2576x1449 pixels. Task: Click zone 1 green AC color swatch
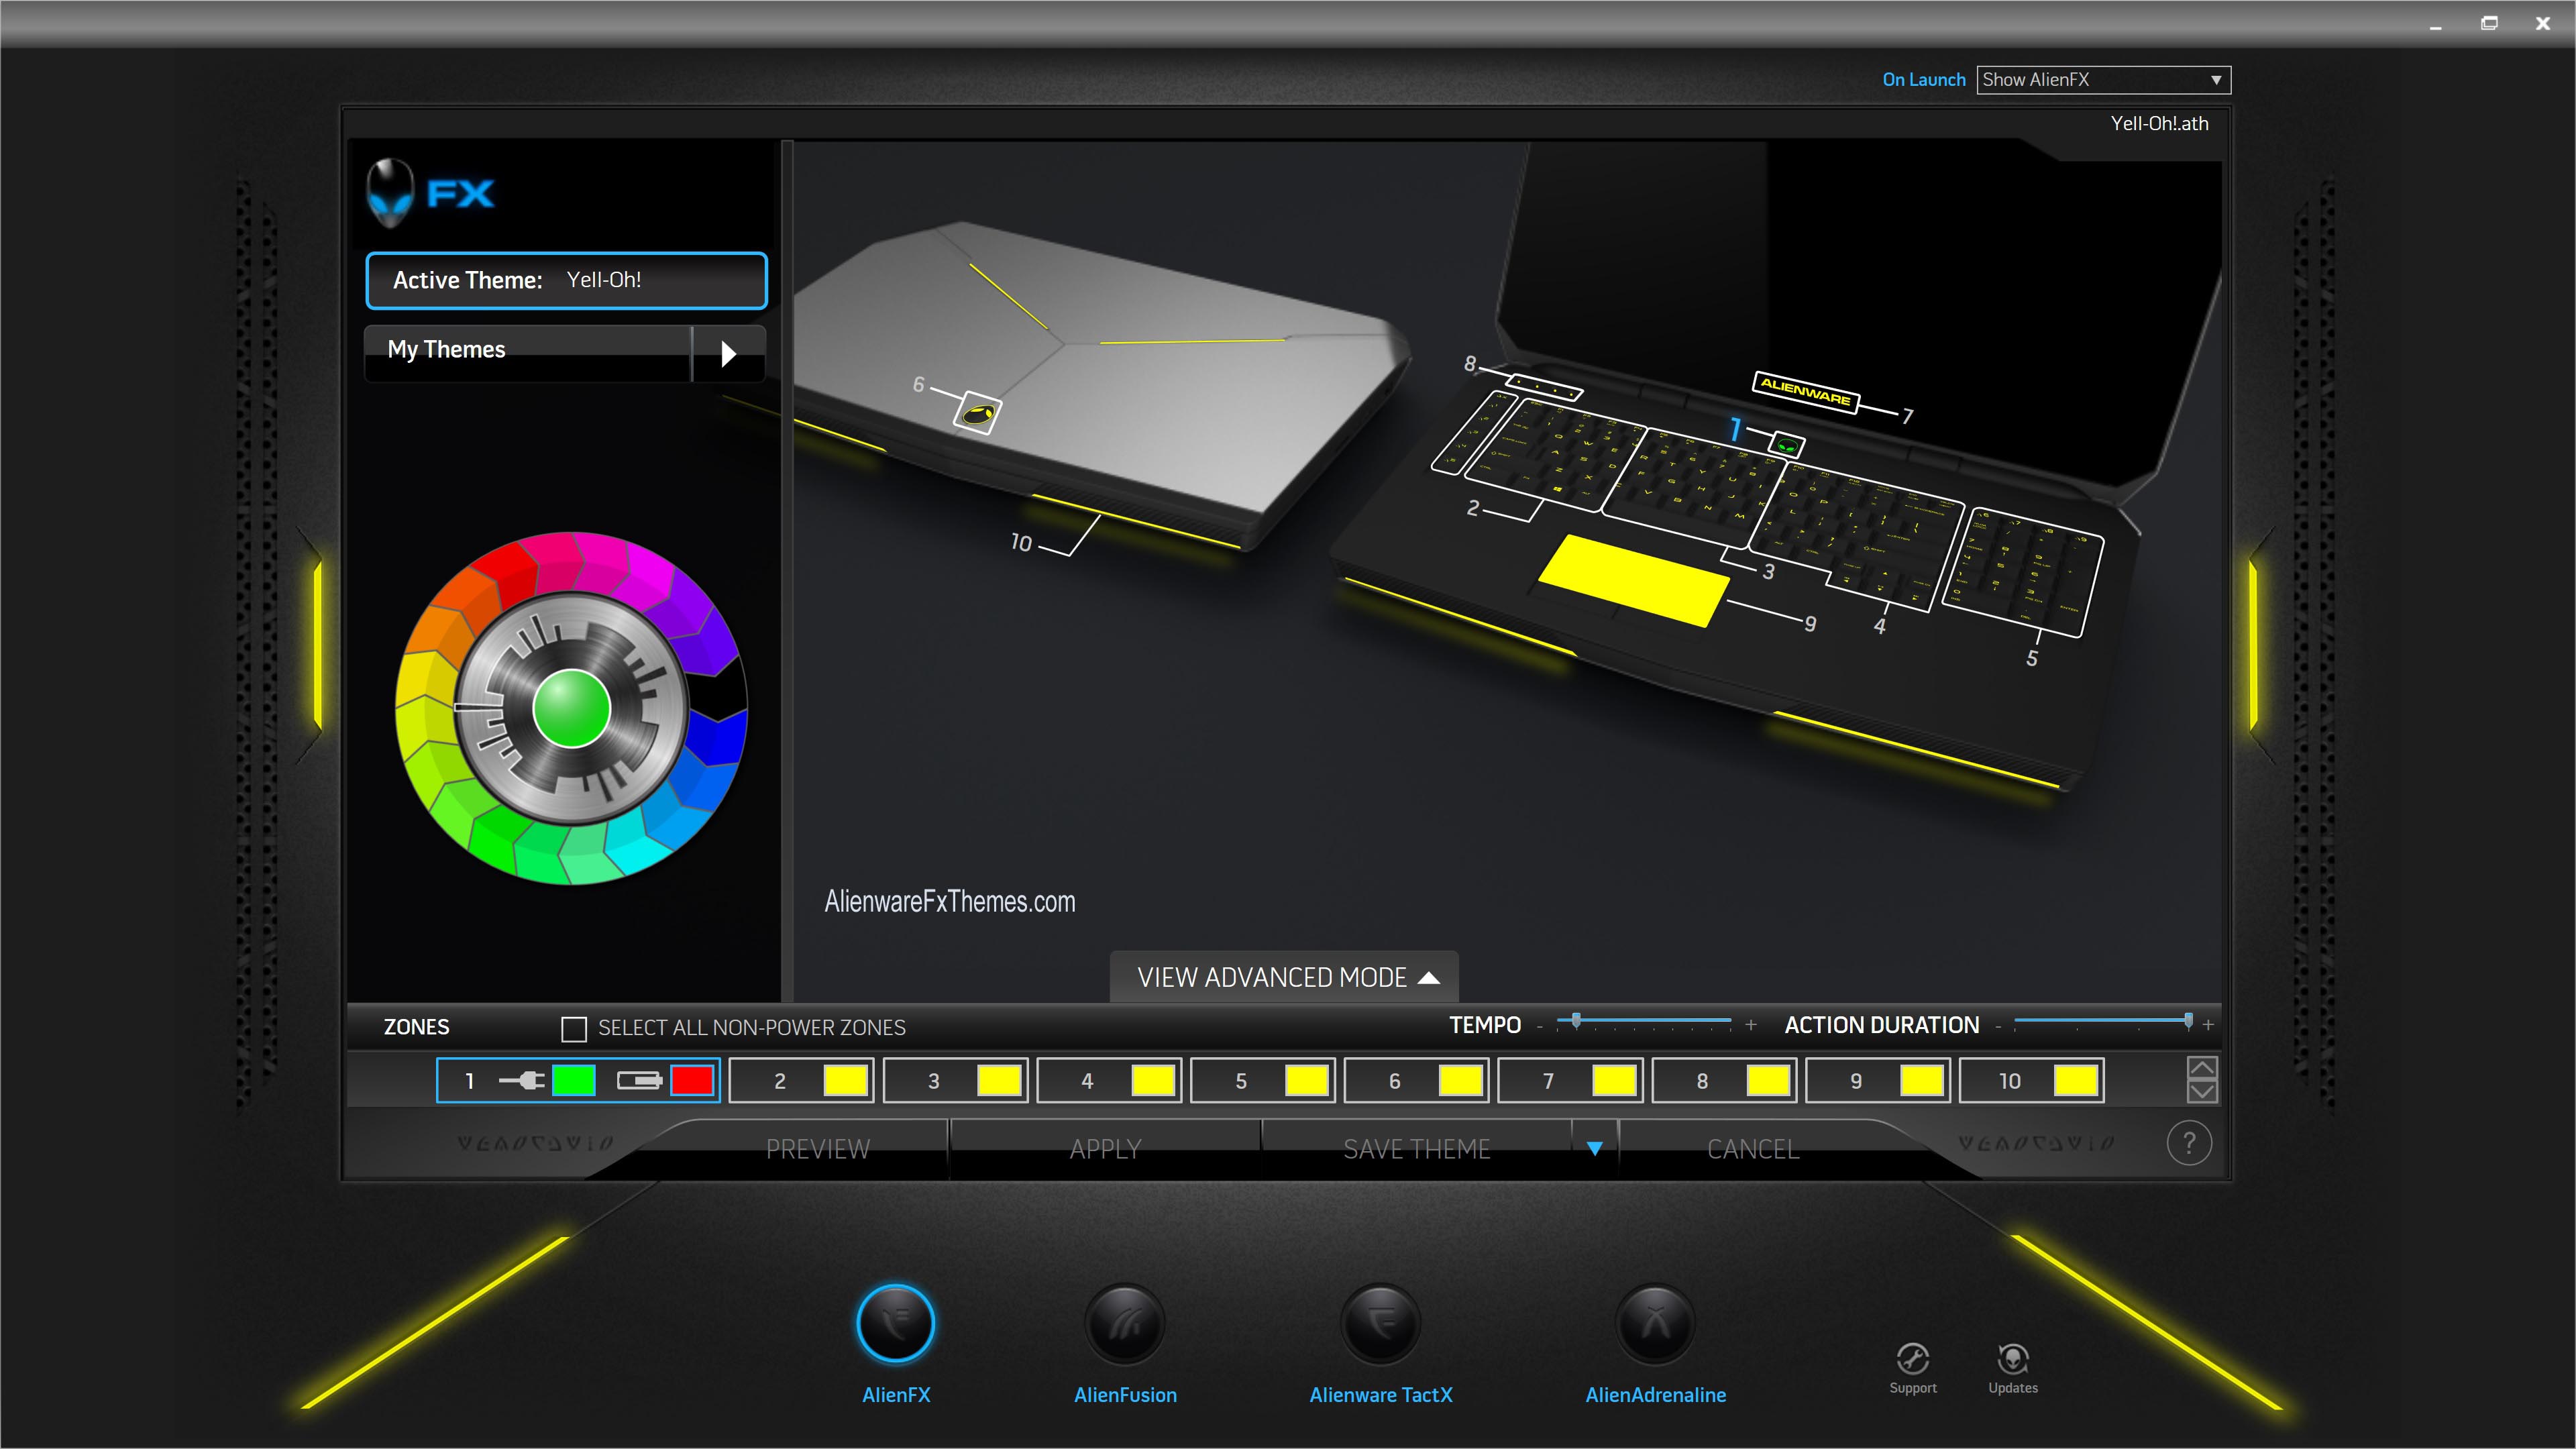pyautogui.click(x=574, y=1080)
